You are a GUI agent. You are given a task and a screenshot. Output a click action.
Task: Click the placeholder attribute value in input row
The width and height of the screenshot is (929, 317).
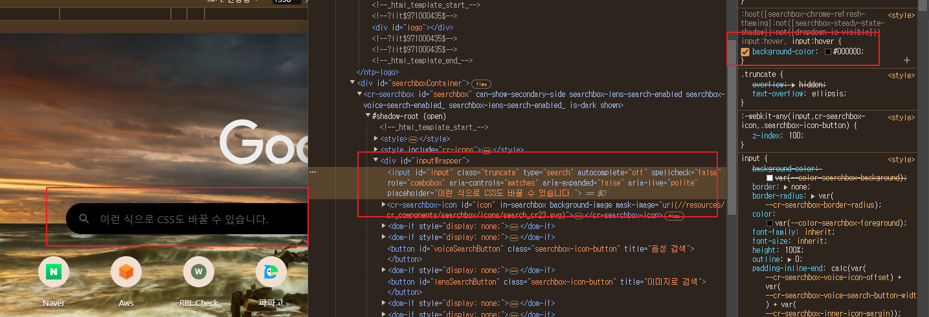coord(508,193)
